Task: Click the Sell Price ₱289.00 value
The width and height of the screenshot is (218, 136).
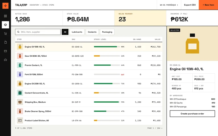Action: tap(199, 79)
